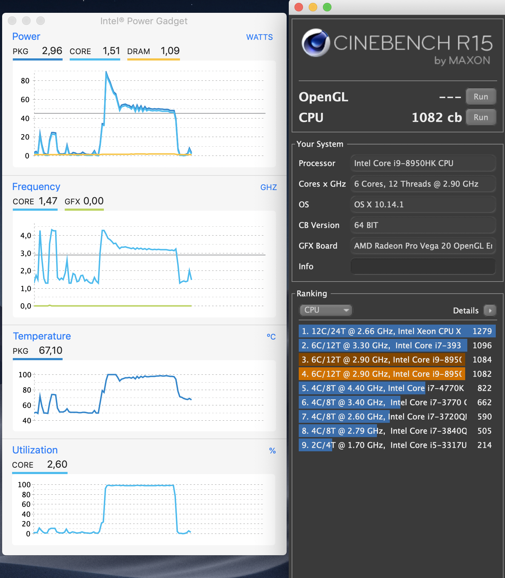505x578 pixels.
Task: Click the CPU score 1082 cb
Action: pyautogui.click(x=437, y=117)
